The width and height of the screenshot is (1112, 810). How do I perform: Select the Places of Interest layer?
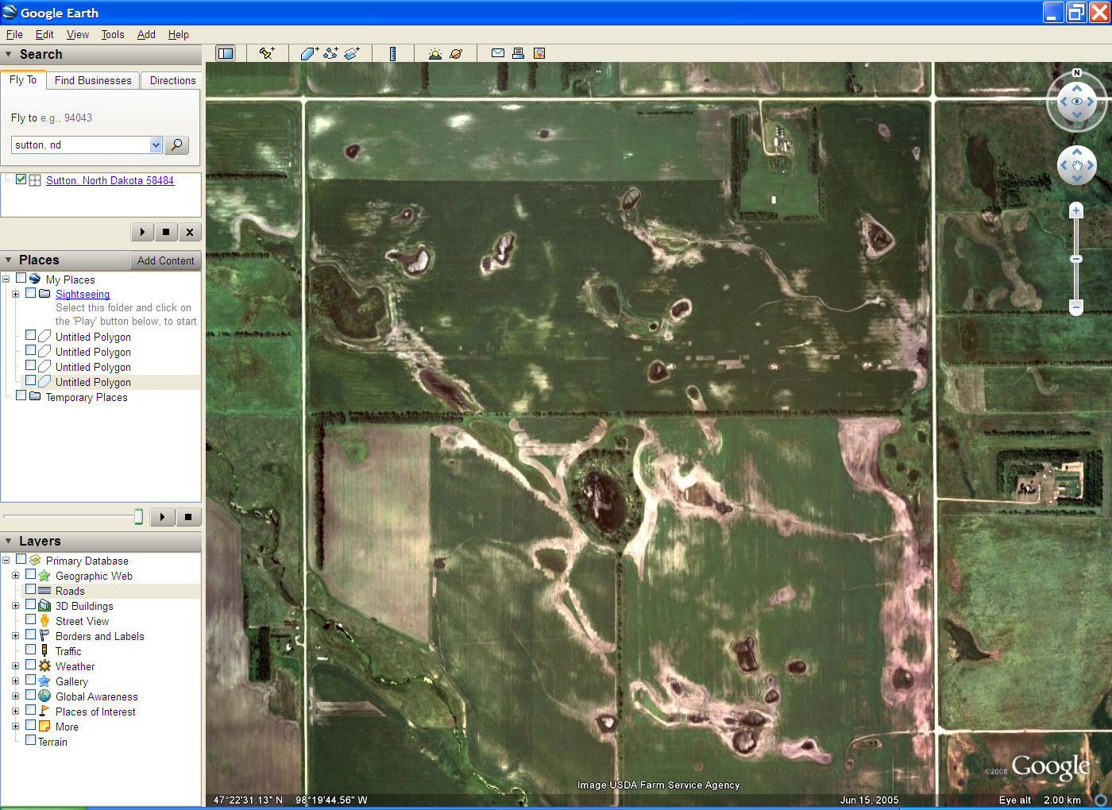[x=95, y=712]
